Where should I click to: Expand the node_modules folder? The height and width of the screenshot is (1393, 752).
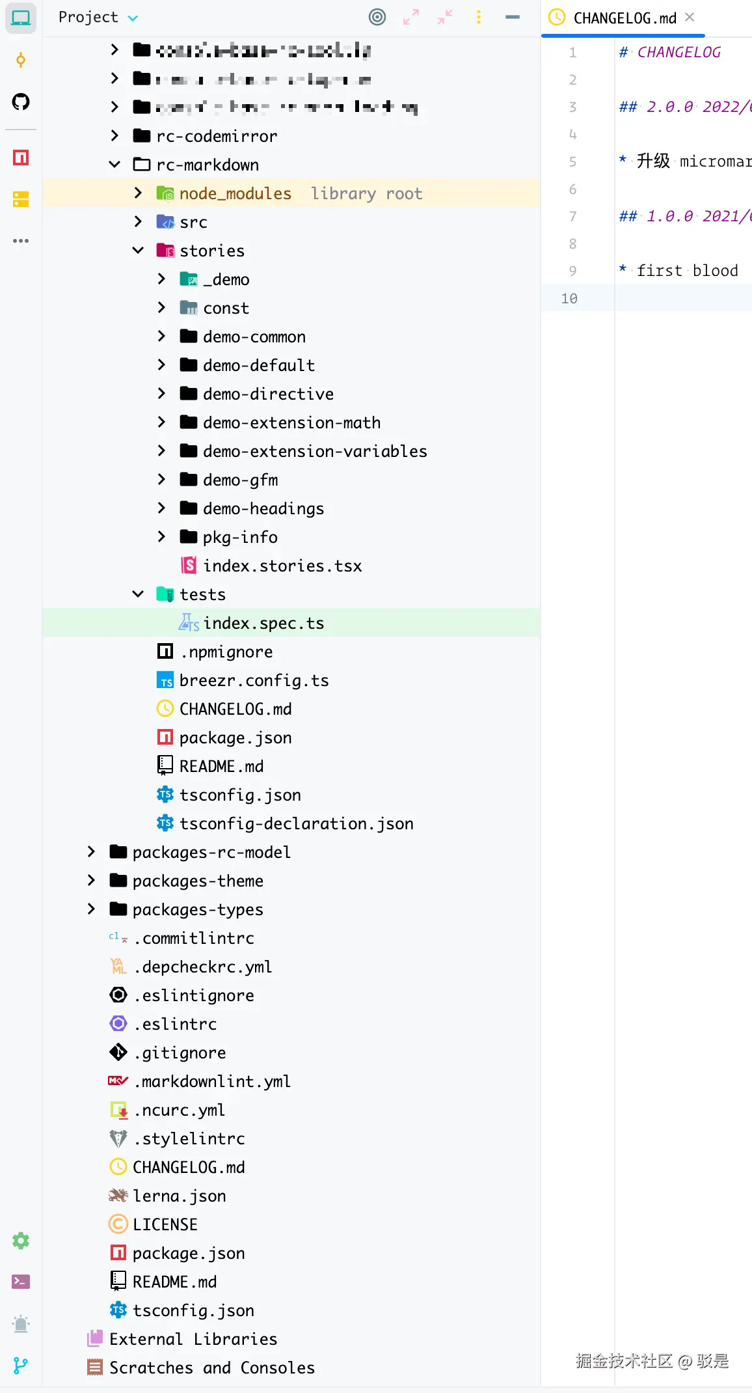138,193
